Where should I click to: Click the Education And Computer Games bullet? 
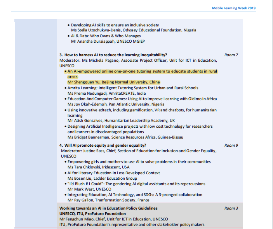point(142,99)
